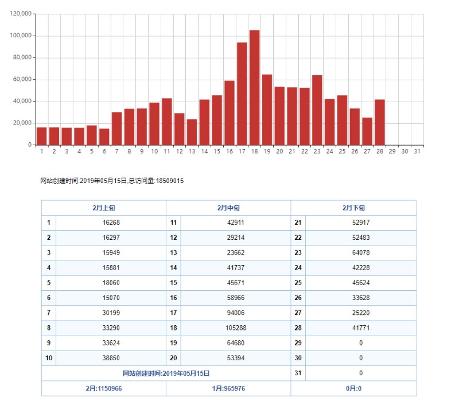The width and height of the screenshot is (459, 401).
Task: Click the 2月上旬 table header
Action: (x=104, y=208)
